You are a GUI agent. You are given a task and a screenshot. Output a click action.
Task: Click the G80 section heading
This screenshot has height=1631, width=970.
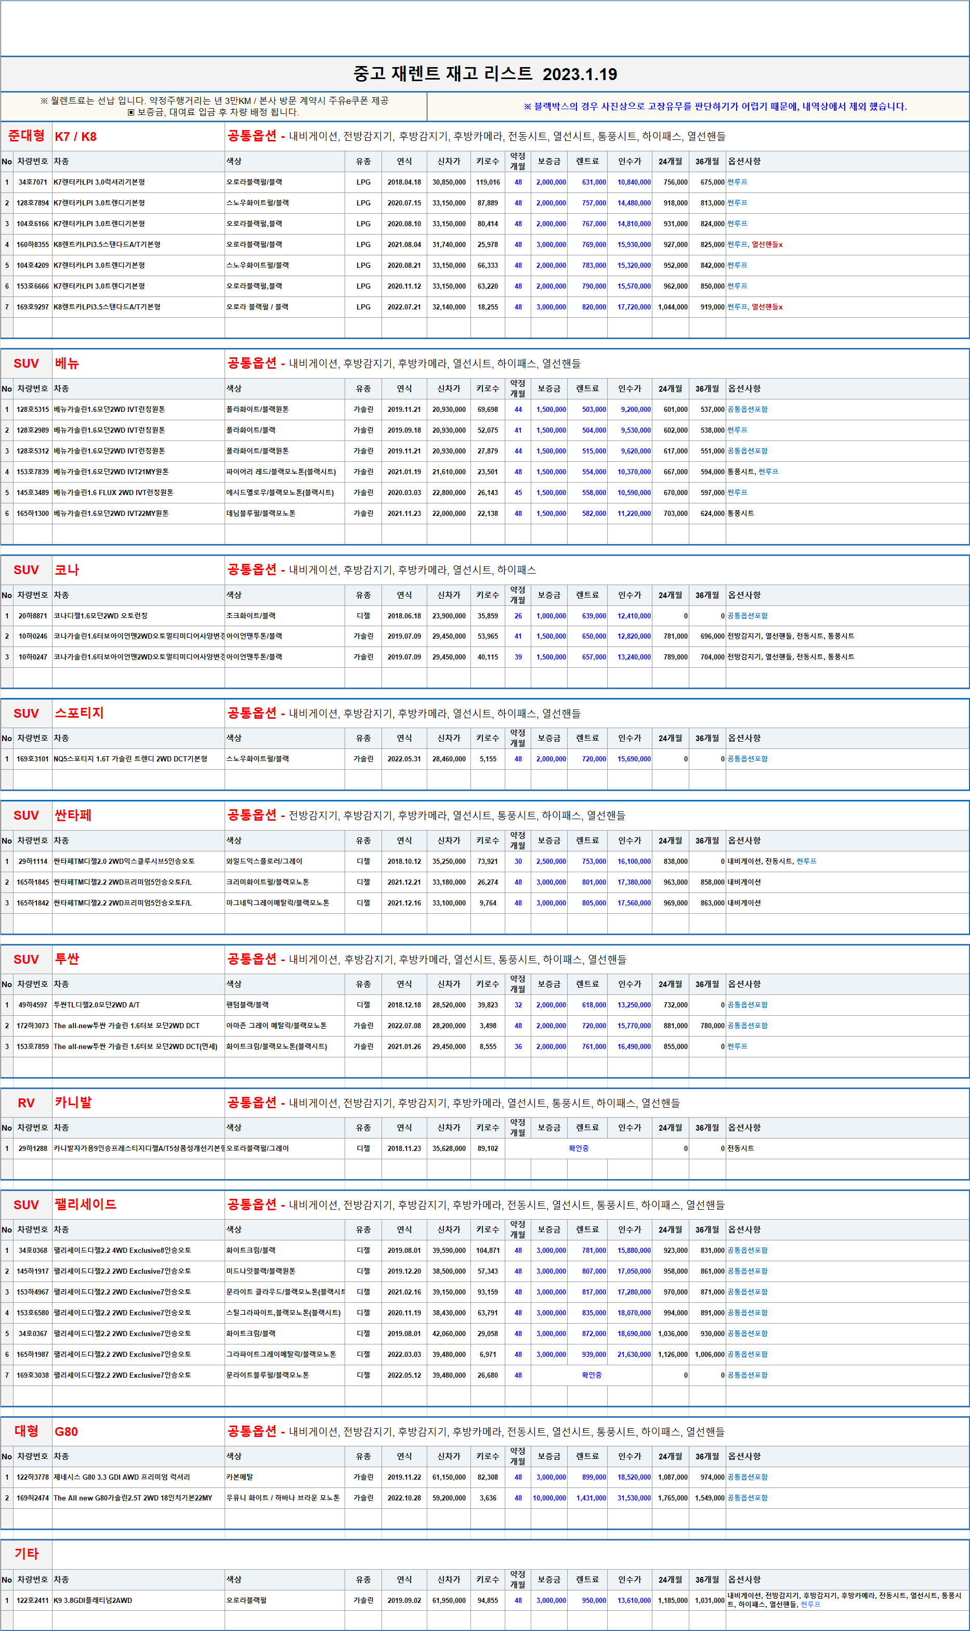coord(66,1432)
